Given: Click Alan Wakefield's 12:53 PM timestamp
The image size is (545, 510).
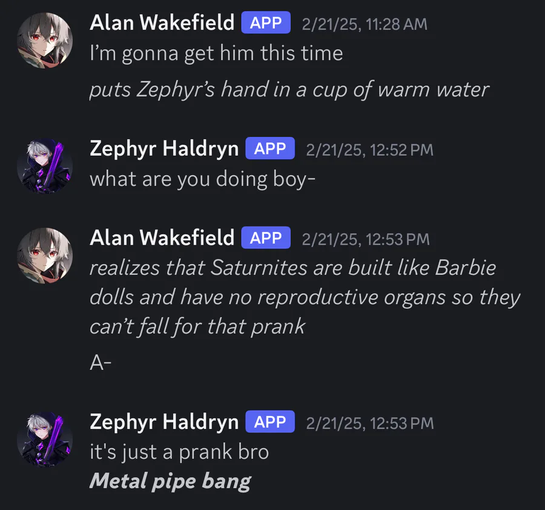Looking at the screenshot, I should pos(366,239).
